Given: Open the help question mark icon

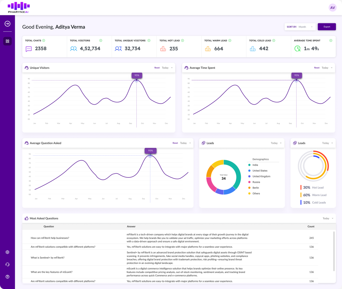Looking at the screenshot, I should pos(7,277).
